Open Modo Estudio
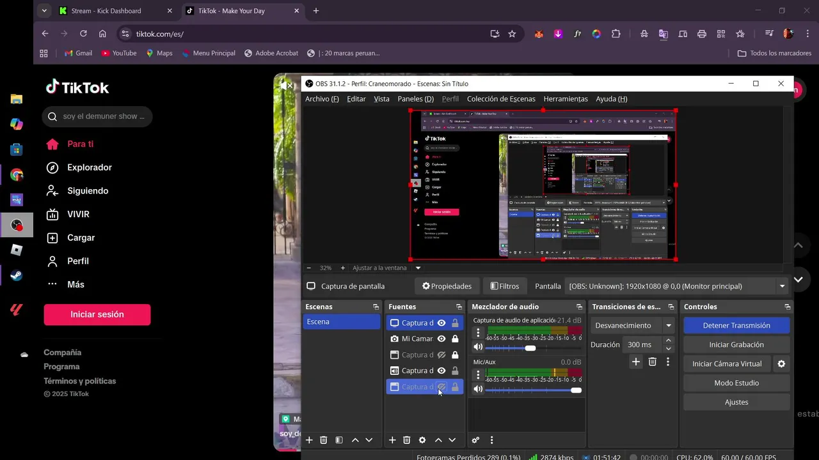The width and height of the screenshot is (819, 460). (736, 383)
